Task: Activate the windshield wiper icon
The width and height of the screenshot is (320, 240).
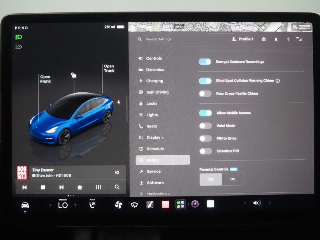Action: click(x=134, y=205)
